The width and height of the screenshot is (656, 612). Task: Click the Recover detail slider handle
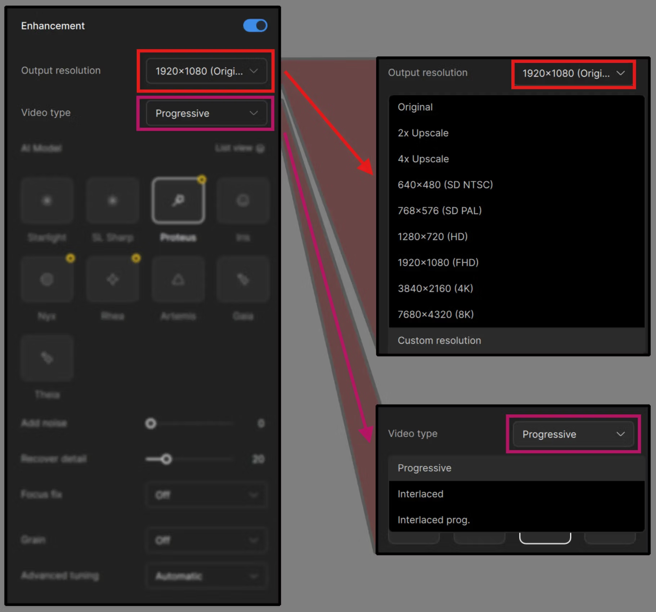pos(166,459)
